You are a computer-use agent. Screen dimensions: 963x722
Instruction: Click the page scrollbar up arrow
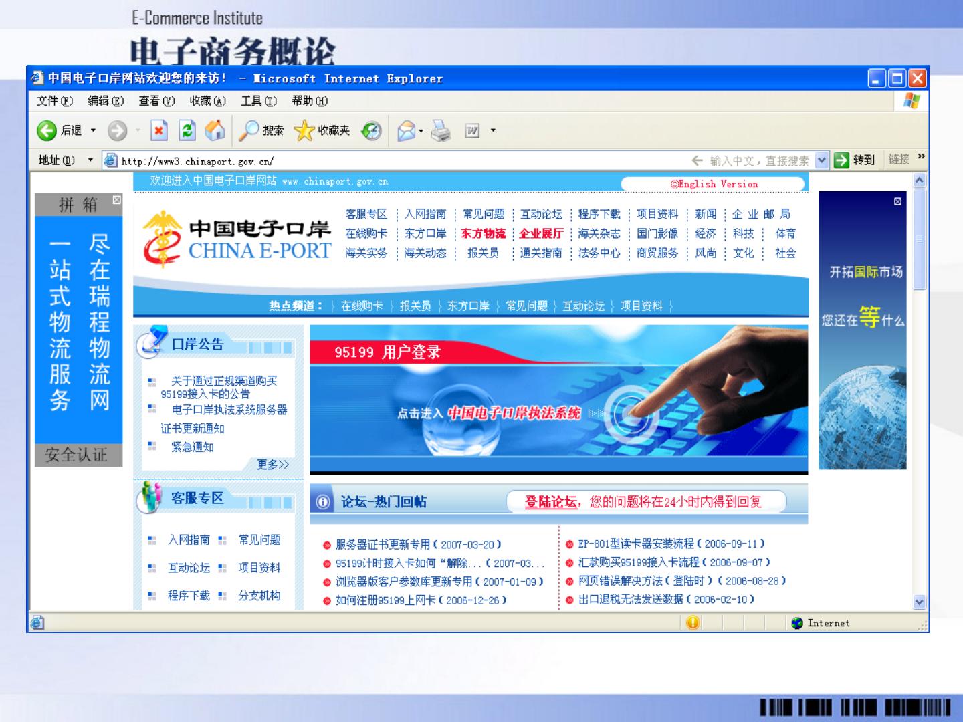point(920,180)
